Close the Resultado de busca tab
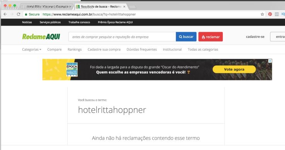285x150 pixels. point(124,7)
